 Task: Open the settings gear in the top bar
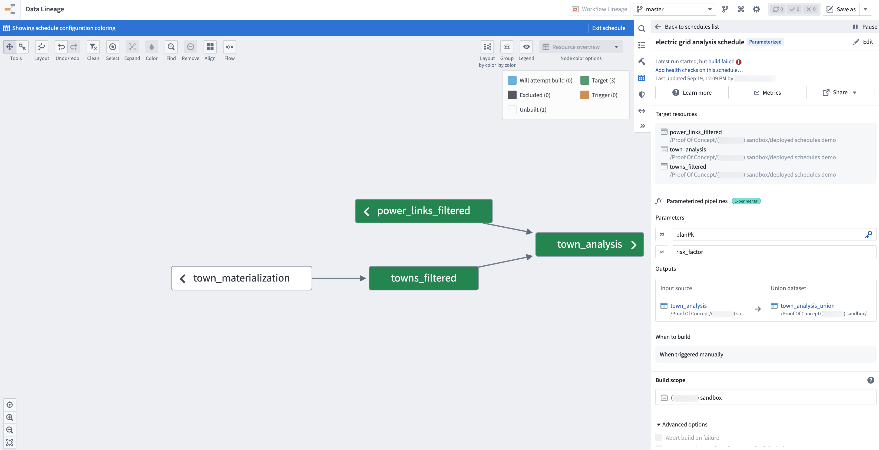click(756, 9)
